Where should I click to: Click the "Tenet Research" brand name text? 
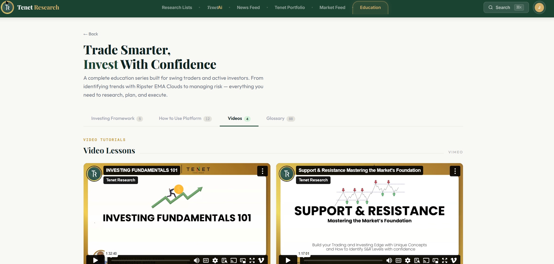point(38,7)
